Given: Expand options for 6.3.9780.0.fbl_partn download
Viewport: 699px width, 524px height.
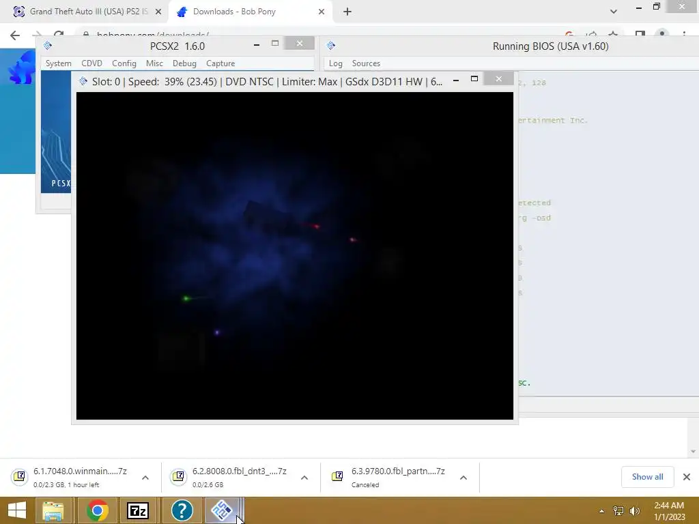Looking at the screenshot, I should [463, 478].
